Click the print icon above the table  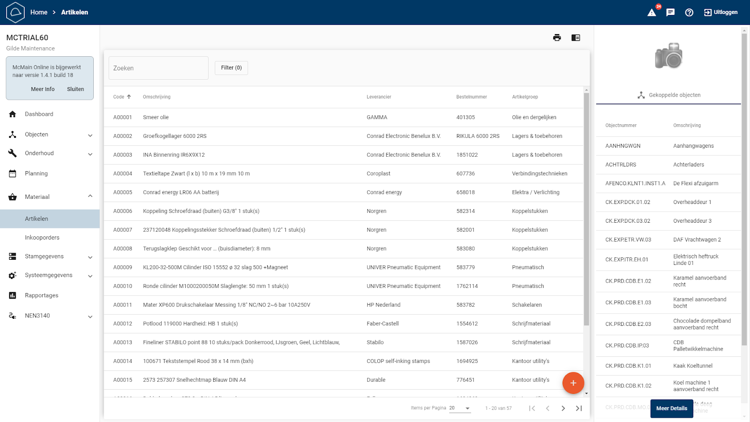click(x=557, y=38)
